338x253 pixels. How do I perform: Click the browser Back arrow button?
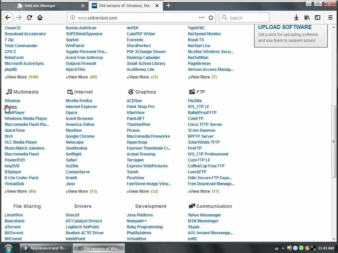coord(8,18)
